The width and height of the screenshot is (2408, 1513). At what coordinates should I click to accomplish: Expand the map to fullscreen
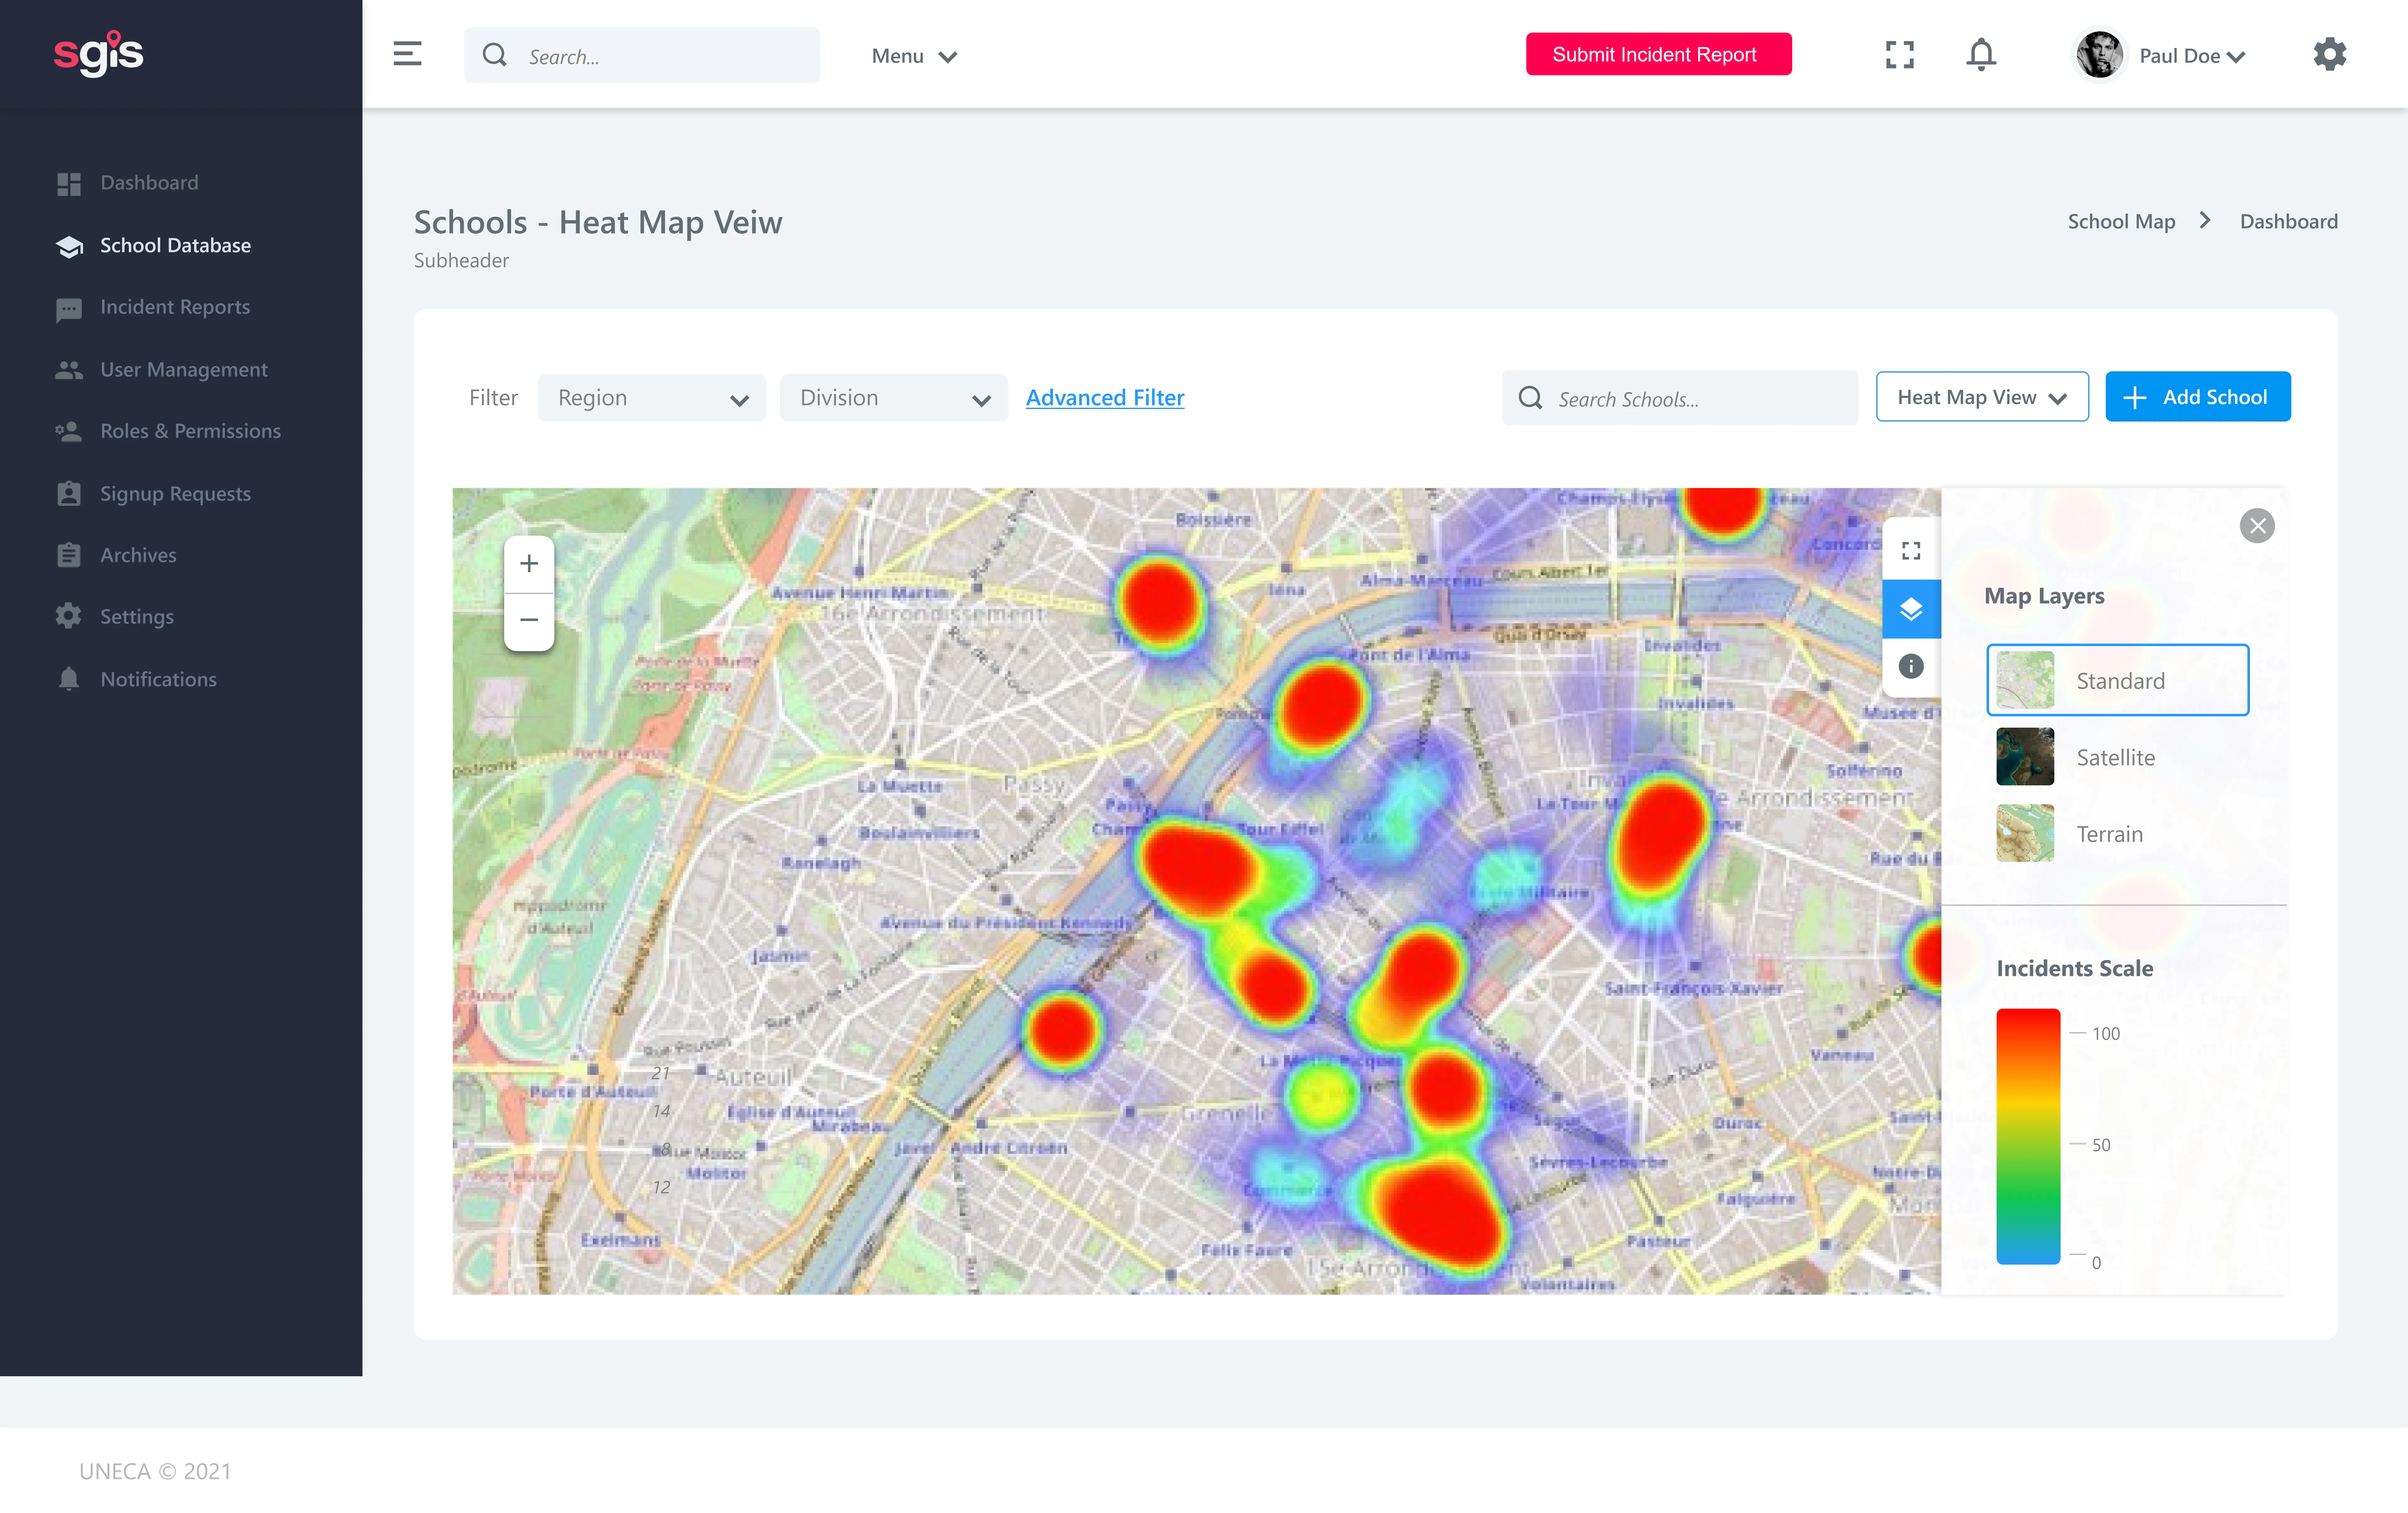click(1911, 551)
